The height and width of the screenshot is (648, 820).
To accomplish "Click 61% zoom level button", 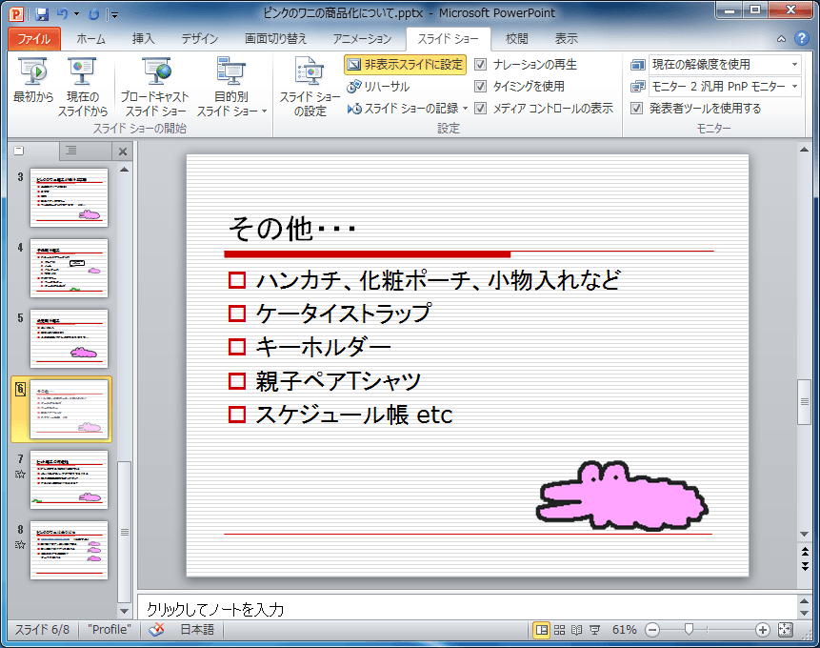I will (625, 630).
